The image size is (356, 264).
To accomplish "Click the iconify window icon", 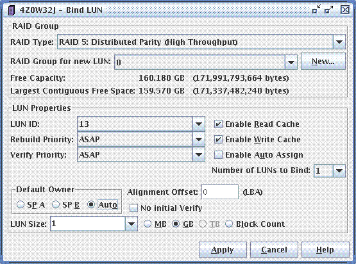I will coord(316,10).
